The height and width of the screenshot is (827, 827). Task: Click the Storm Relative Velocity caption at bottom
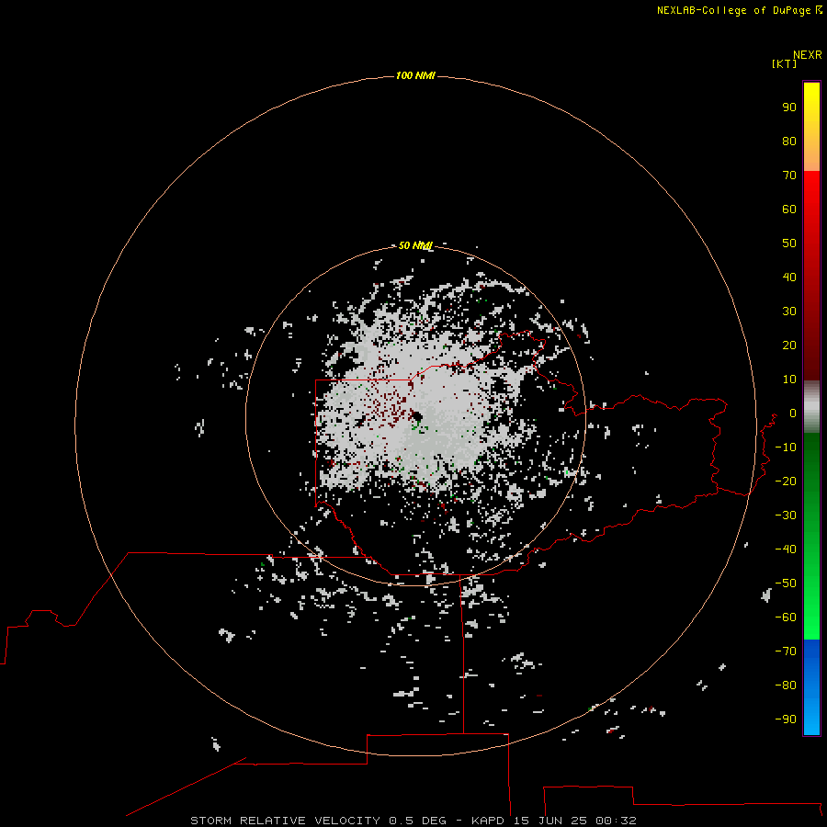point(413,821)
